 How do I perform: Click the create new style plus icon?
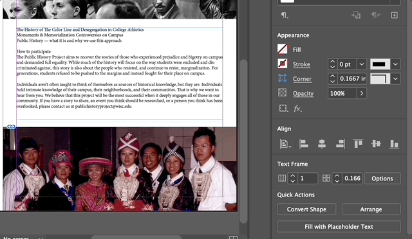click(394, 15)
